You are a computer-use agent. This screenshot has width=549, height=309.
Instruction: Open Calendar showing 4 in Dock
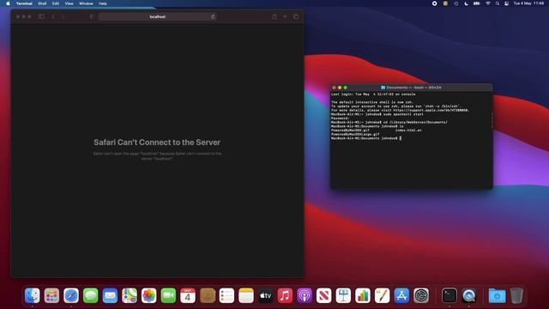pos(188,295)
